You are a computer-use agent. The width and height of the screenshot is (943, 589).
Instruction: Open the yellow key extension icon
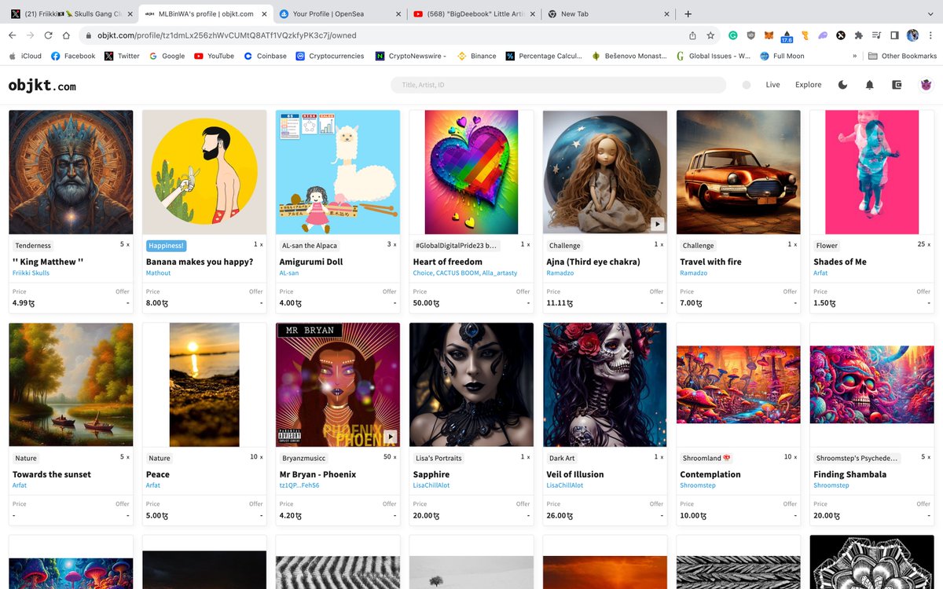point(805,35)
